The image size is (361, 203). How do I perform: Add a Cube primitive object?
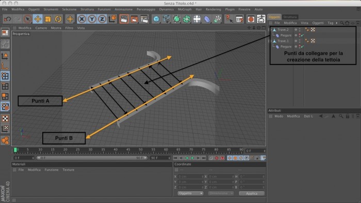[156, 19]
